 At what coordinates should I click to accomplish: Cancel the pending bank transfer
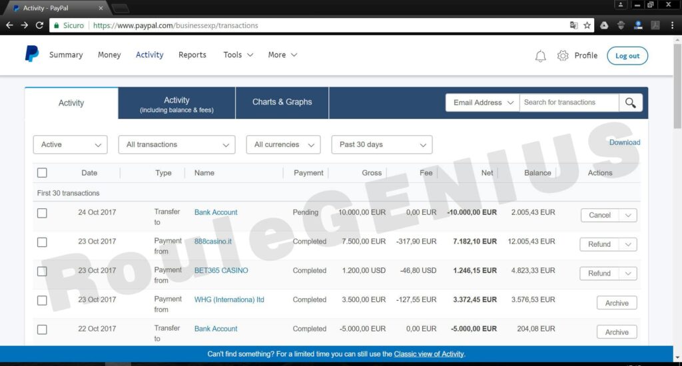point(600,215)
